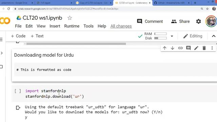Click the Colab logo
This screenshot has height=122, width=217.
pyautogui.click(x=5, y=21)
